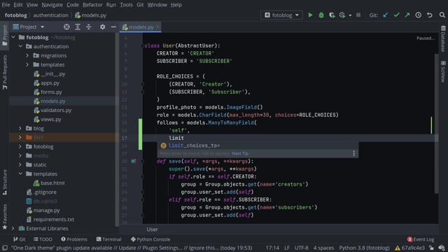Open the SciView tool window
The height and width of the screenshot is (252, 448).
[x=443, y=71]
